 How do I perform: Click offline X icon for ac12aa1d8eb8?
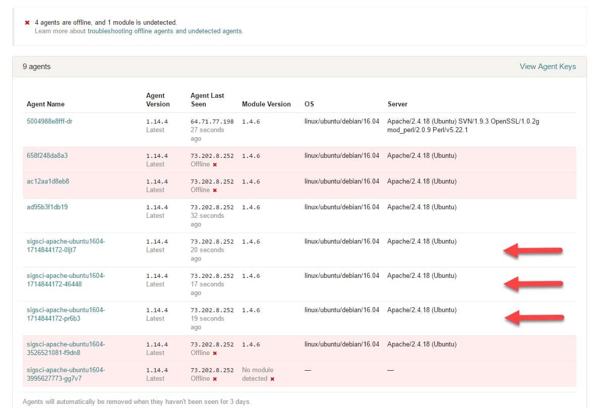click(215, 191)
